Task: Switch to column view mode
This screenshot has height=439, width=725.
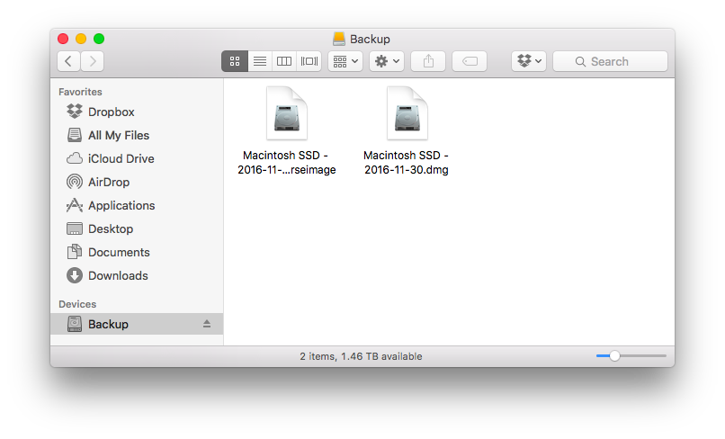Action: click(x=284, y=61)
